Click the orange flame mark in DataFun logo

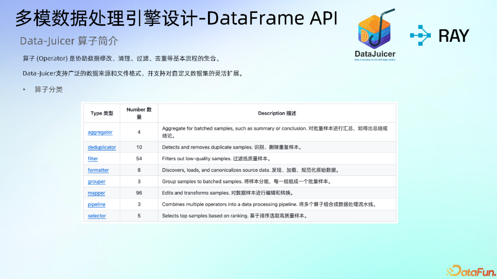pos(450,270)
